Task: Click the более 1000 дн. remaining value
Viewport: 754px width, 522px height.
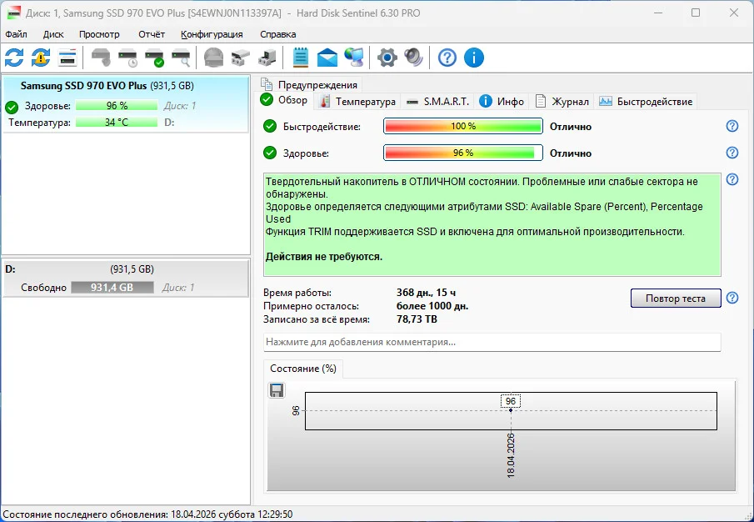Action: tap(432, 306)
